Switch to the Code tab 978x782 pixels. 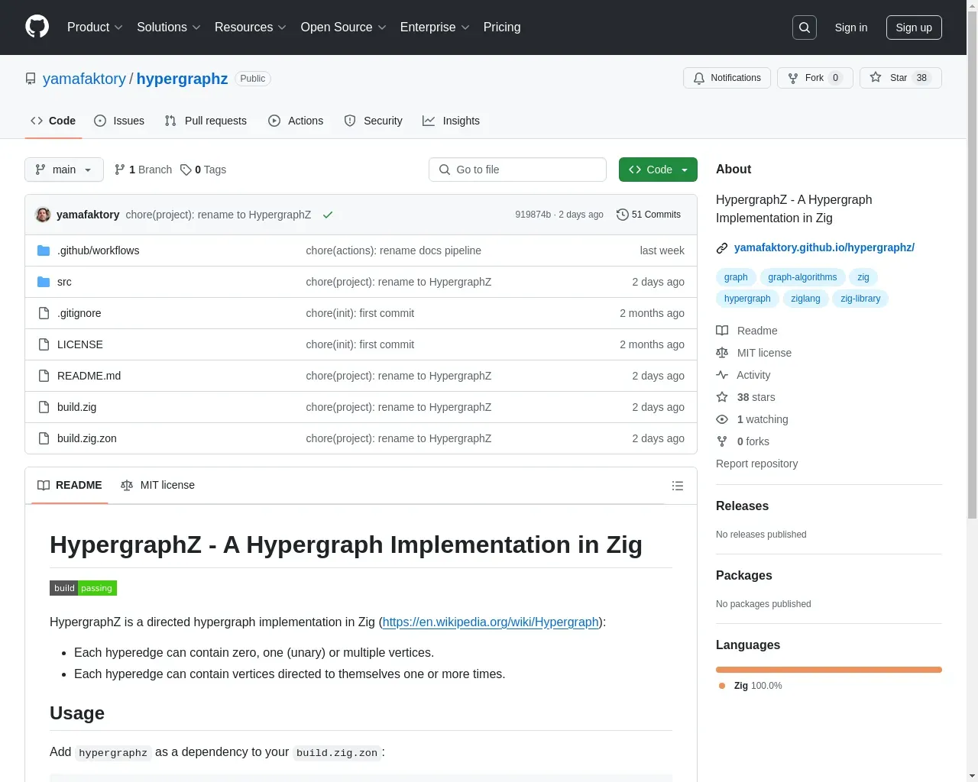pos(53,121)
